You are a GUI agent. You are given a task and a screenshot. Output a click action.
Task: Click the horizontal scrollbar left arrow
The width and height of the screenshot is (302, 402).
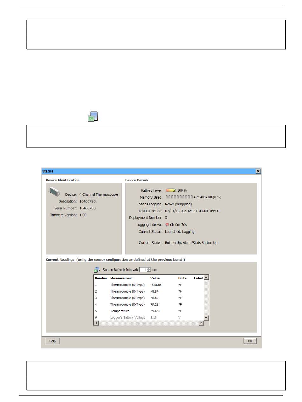96,323
